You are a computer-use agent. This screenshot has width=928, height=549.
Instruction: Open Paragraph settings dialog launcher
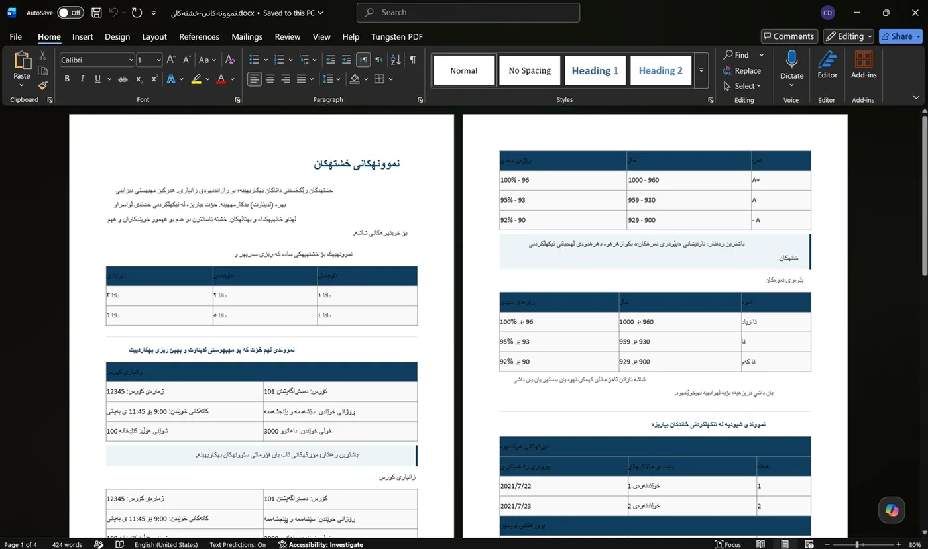tap(420, 100)
